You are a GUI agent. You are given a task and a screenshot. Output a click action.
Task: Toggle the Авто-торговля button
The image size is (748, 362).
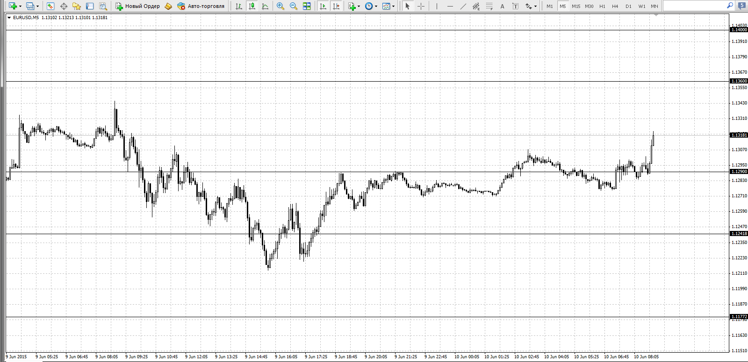[201, 6]
